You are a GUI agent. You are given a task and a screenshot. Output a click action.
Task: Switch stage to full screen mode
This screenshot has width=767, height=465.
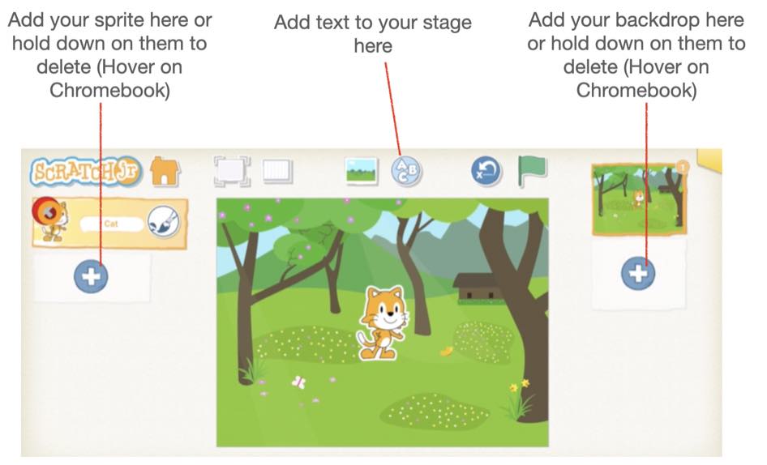pos(232,171)
